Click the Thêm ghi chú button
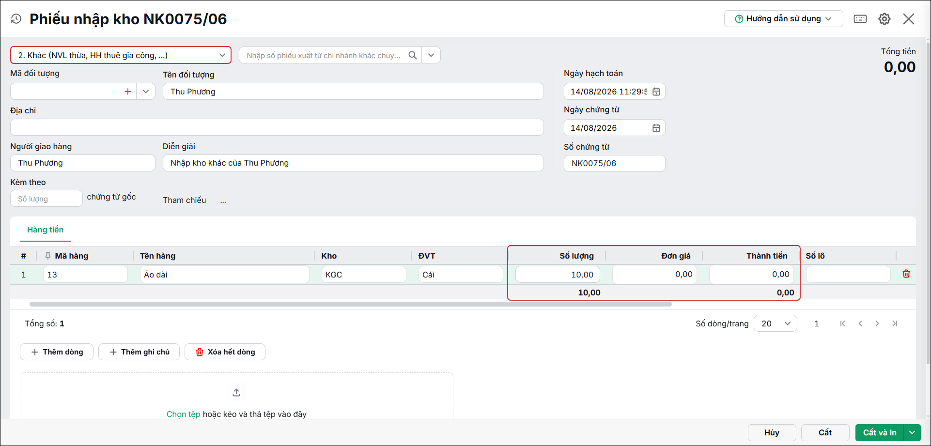Viewport: 931px width, 446px height. (139, 352)
